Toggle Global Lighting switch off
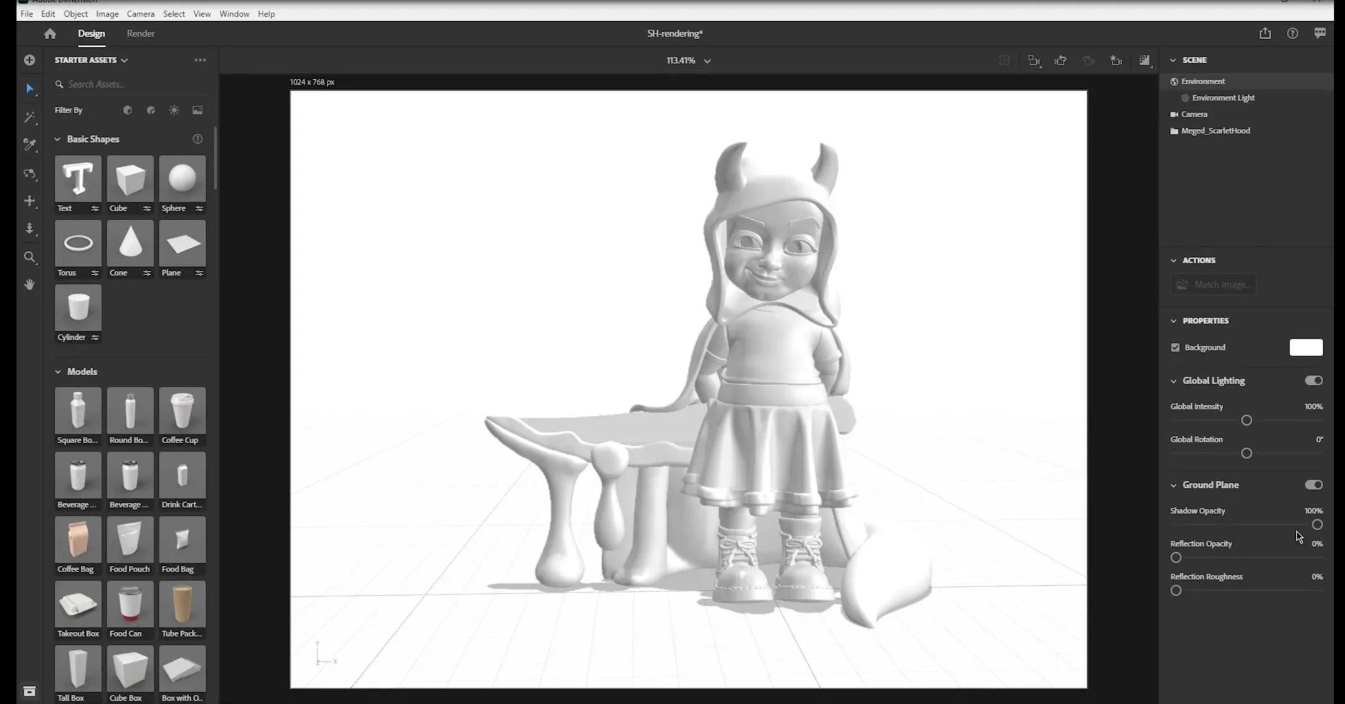 tap(1313, 380)
